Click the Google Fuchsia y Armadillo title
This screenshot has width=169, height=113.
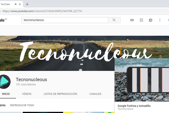tap(134, 106)
